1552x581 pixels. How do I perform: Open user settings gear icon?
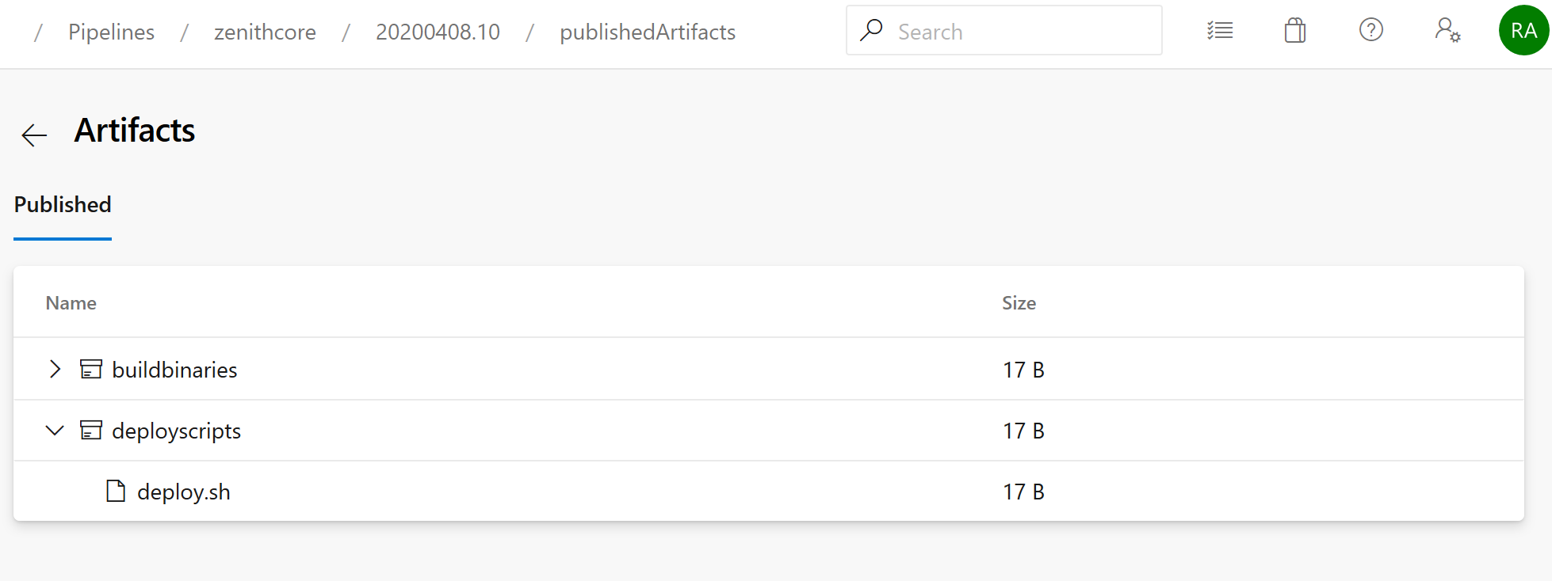(1447, 32)
